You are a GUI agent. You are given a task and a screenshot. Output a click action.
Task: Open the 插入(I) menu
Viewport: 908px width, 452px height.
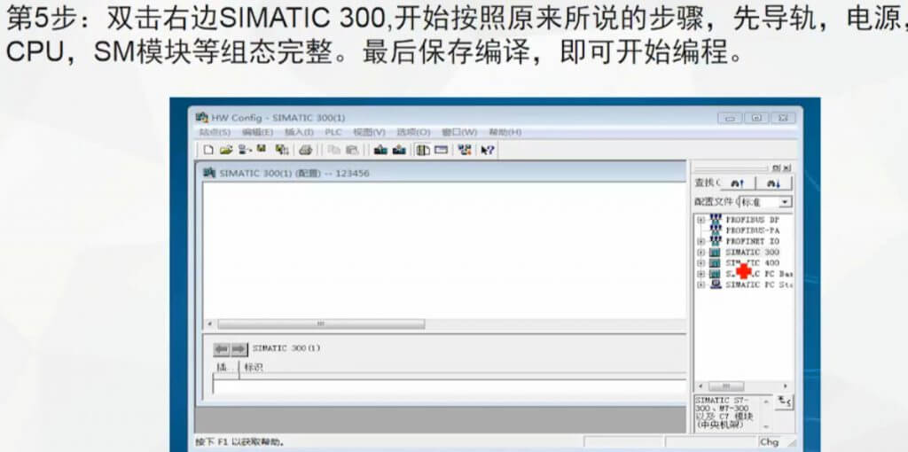(299, 133)
